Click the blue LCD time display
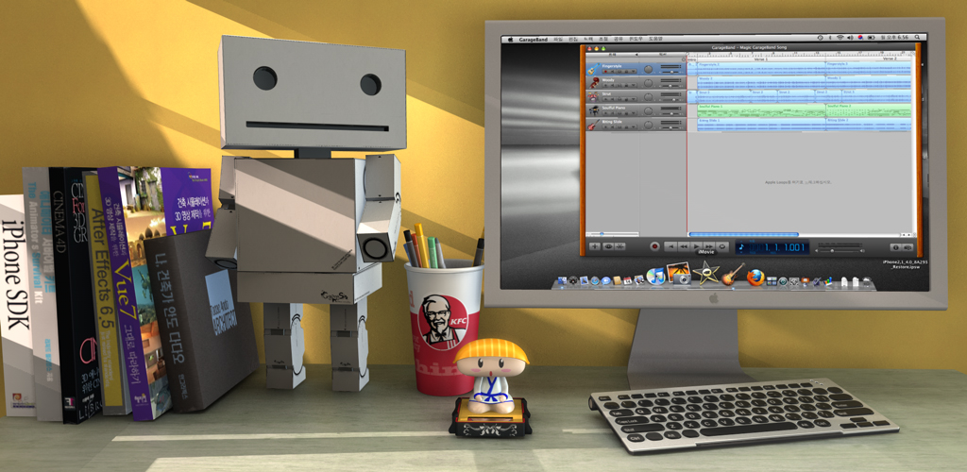The width and height of the screenshot is (967, 472). tap(772, 247)
